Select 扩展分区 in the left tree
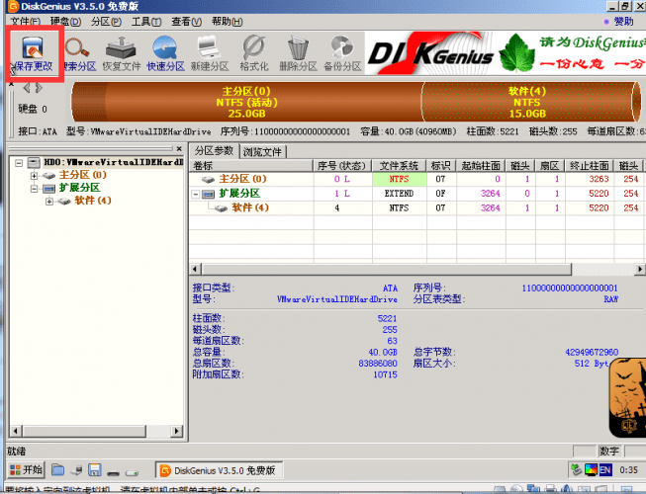This screenshot has width=646, height=494. coord(79,188)
